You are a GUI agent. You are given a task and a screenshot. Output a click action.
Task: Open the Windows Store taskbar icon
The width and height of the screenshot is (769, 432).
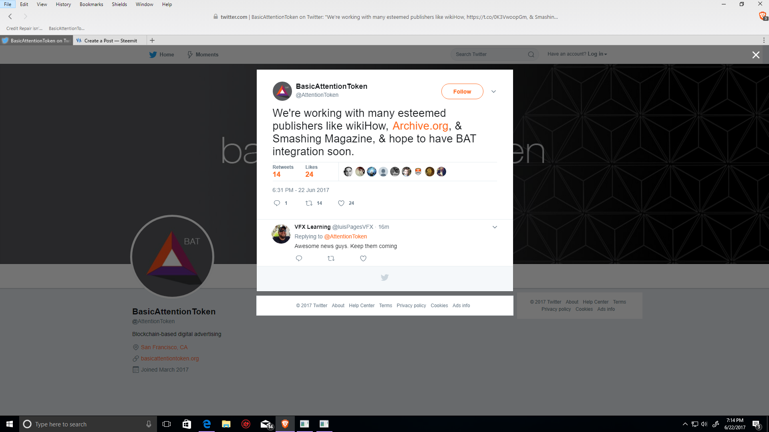[x=187, y=424]
